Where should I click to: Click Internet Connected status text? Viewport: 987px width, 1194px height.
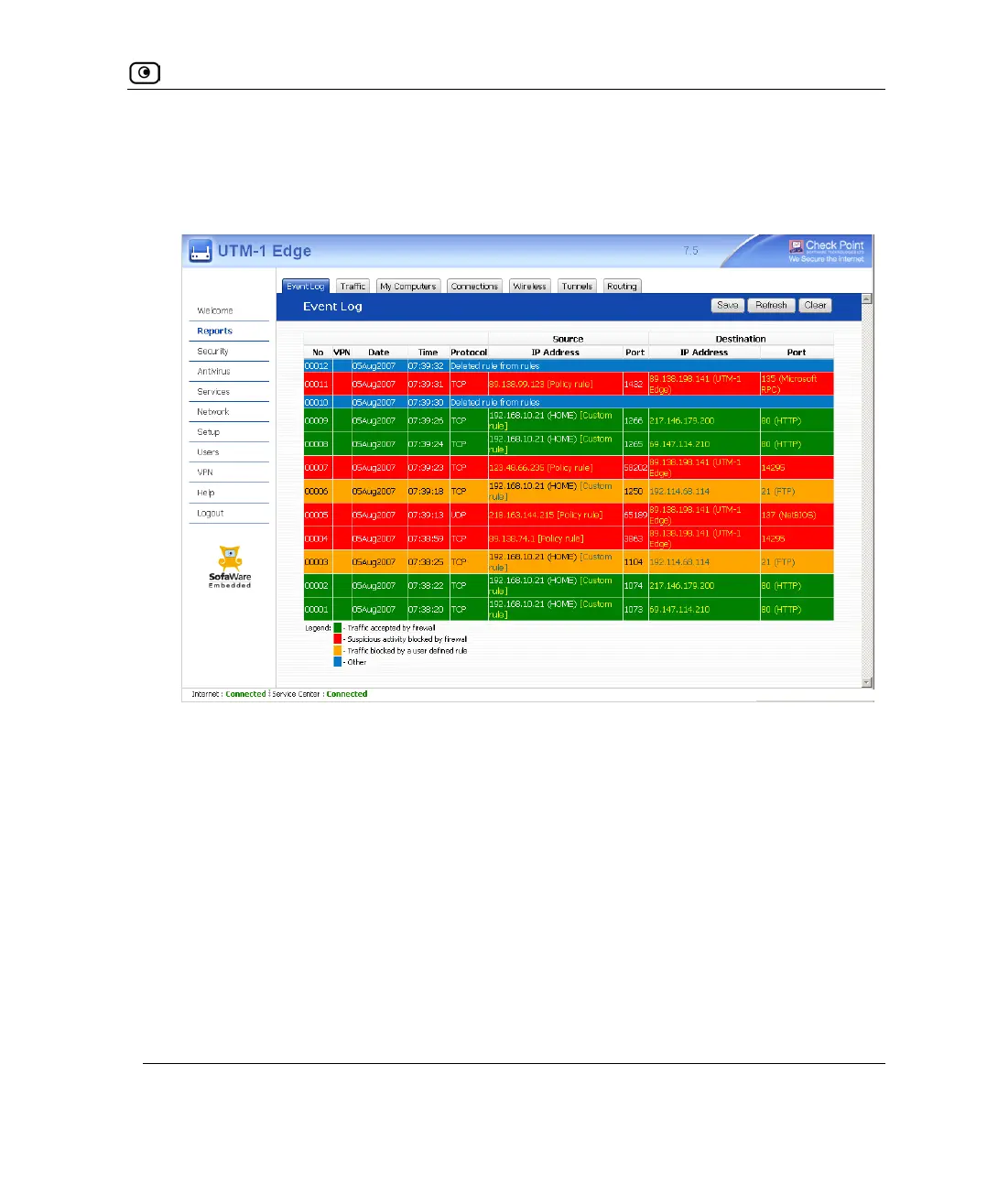coord(229,694)
